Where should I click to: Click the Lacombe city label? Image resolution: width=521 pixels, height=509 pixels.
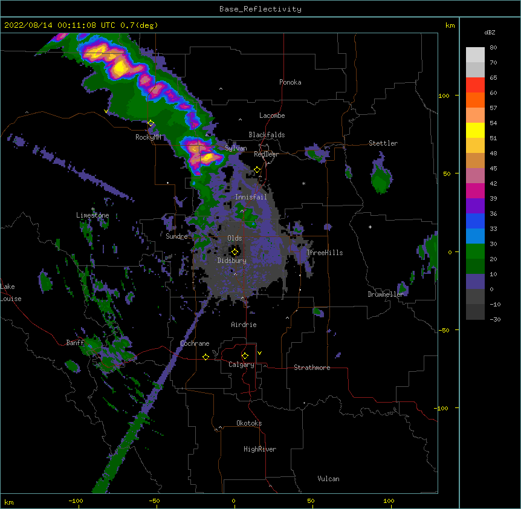point(272,115)
